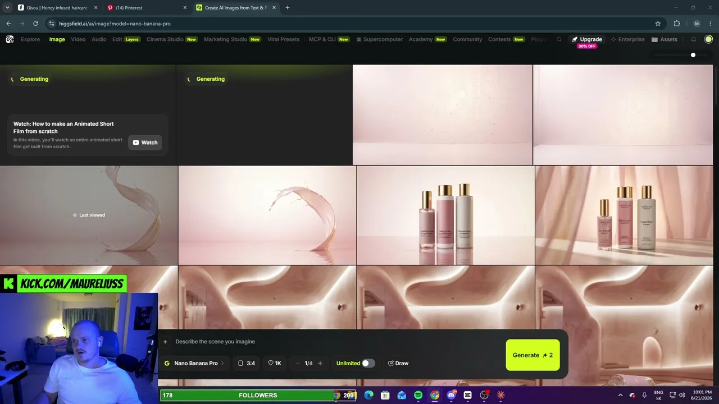
Task: Open Outlook from the taskbar
Action: pos(402,395)
